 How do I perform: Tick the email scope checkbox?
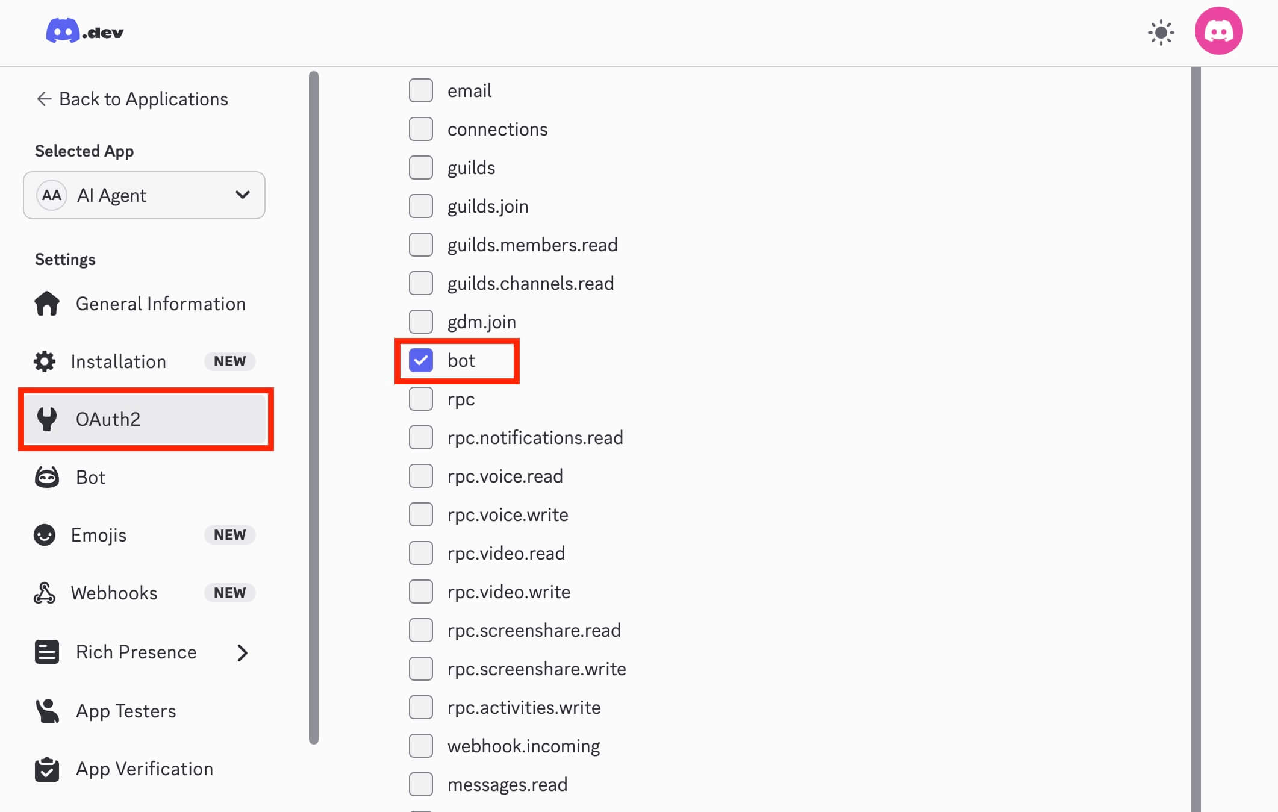tap(421, 90)
